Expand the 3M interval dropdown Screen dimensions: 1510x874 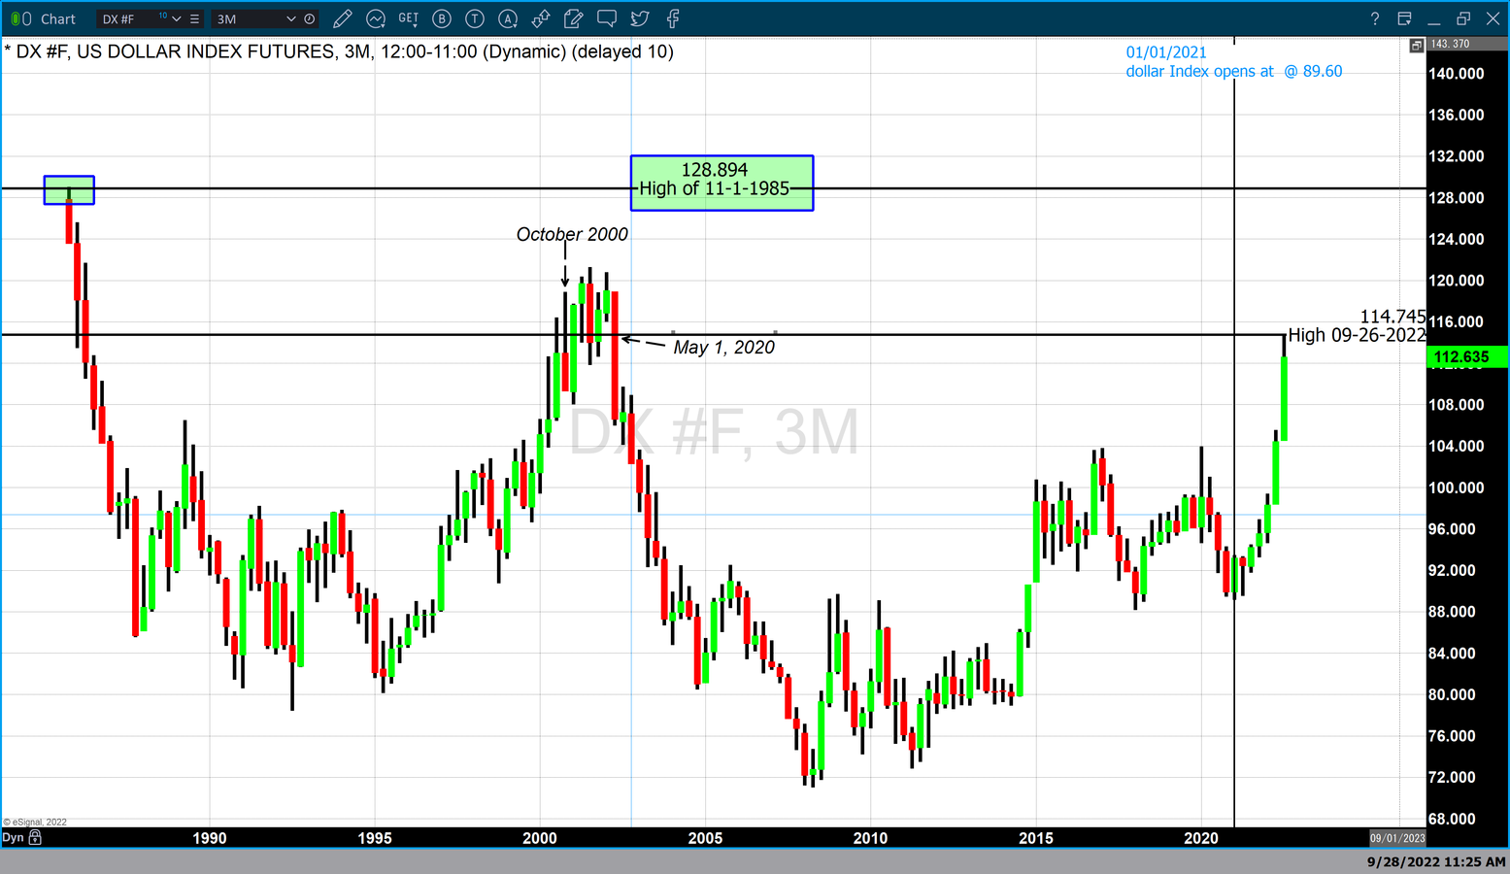click(x=290, y=18)
